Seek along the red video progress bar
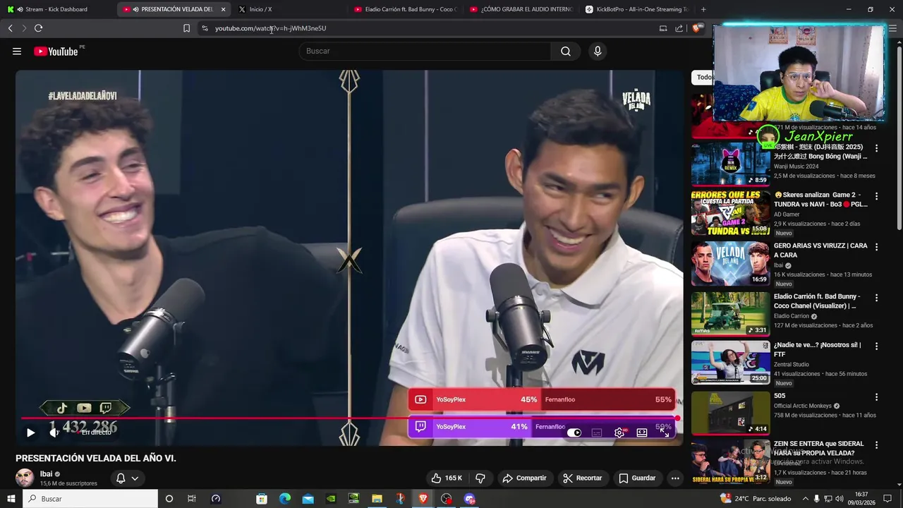 [349, 418]
